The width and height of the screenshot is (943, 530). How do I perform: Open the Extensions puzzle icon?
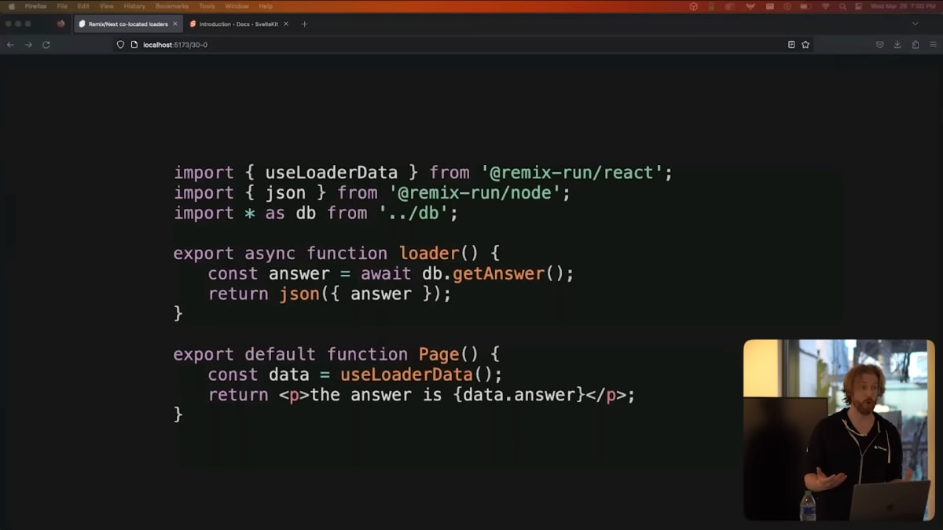coord(915,45)
